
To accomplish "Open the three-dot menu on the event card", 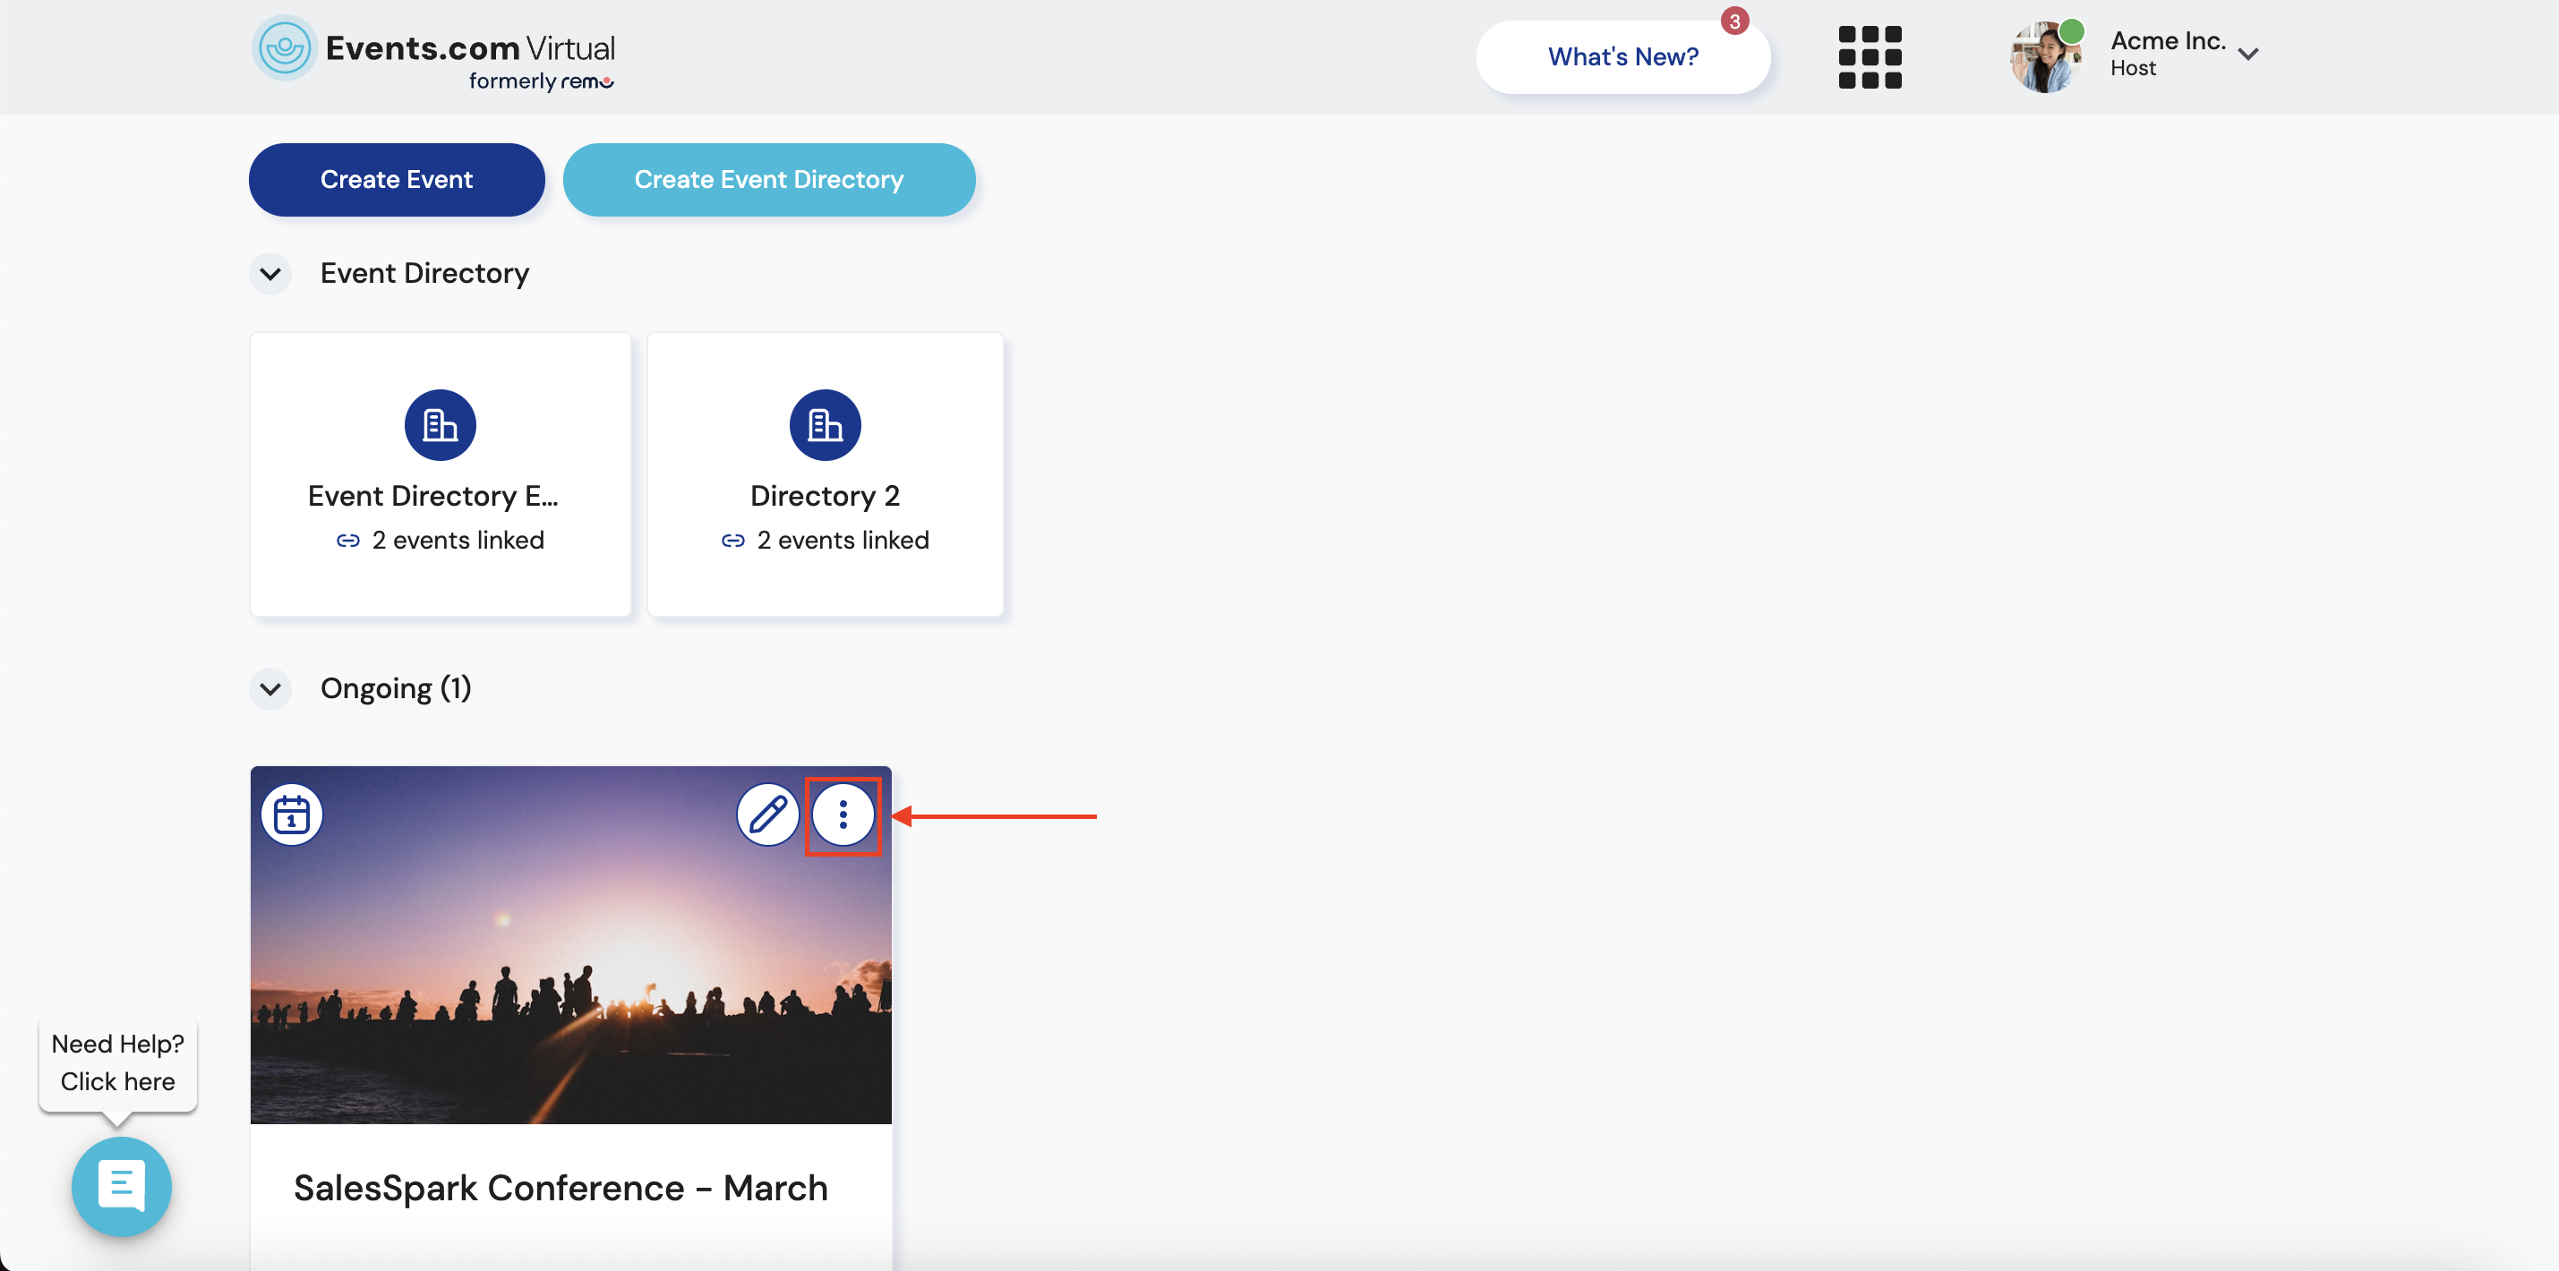I will 843,815.
